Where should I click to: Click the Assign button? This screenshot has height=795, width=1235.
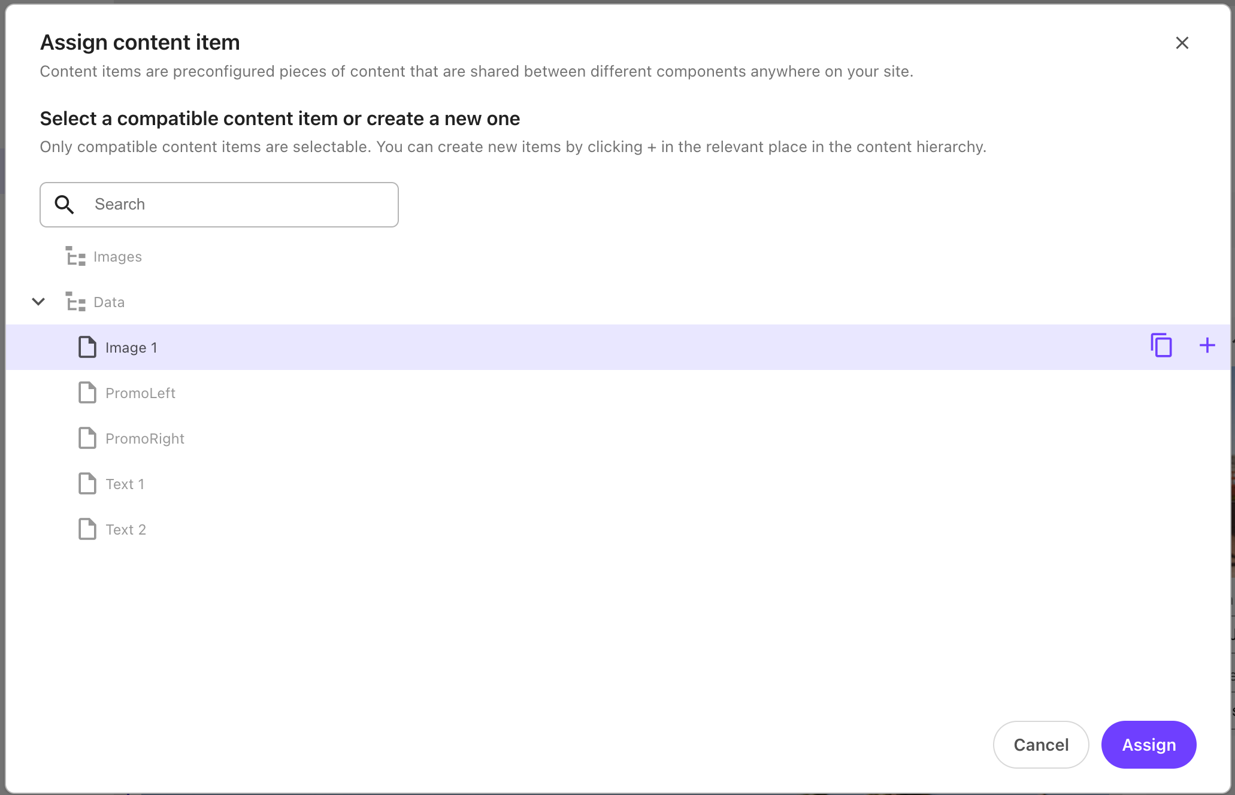(x=1148, y=744)
